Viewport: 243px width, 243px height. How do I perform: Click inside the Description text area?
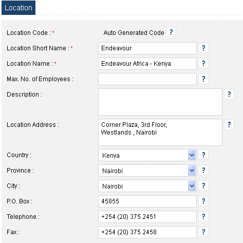160,102
